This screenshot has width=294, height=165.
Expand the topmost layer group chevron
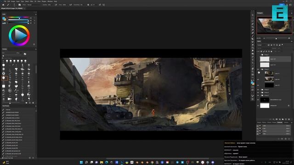click(260, 55)
